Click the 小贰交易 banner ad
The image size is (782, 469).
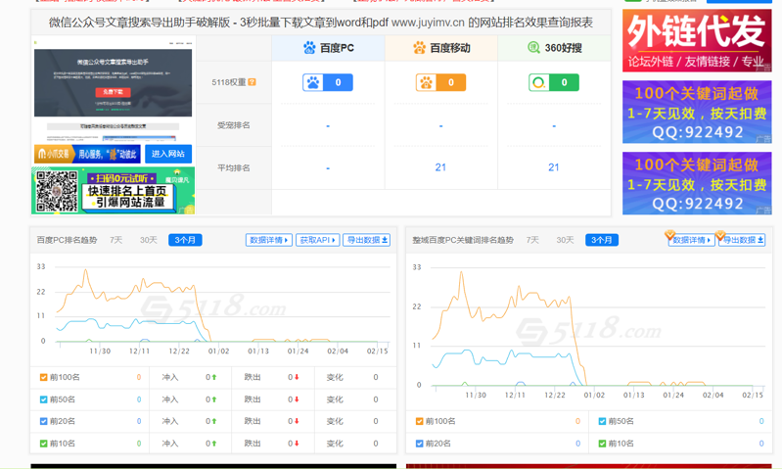coord(87,154)
